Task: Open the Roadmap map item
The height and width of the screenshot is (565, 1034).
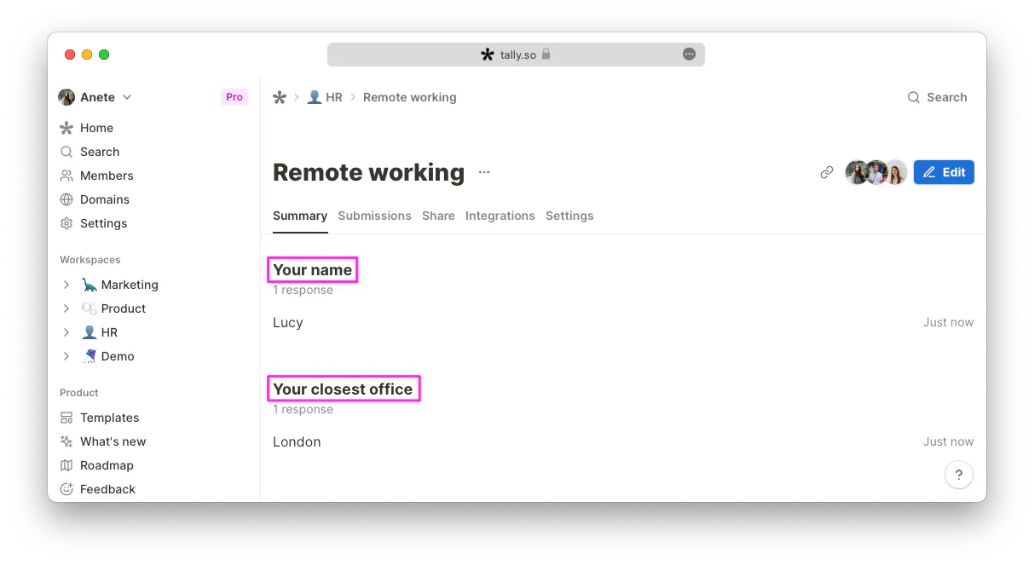Action: pos(97,465)
